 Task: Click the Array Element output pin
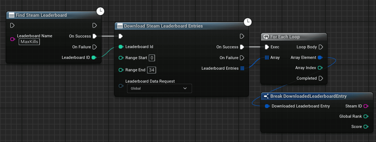(320, 58)
